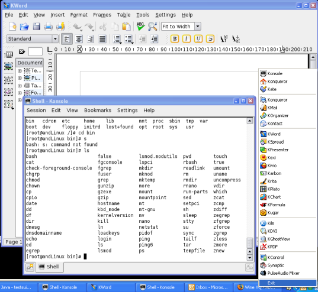The width and height of the screenshot is (318, 292).
Task: Switch to Java - testsui... taskbar button
Action: click(x=19, y=287)
